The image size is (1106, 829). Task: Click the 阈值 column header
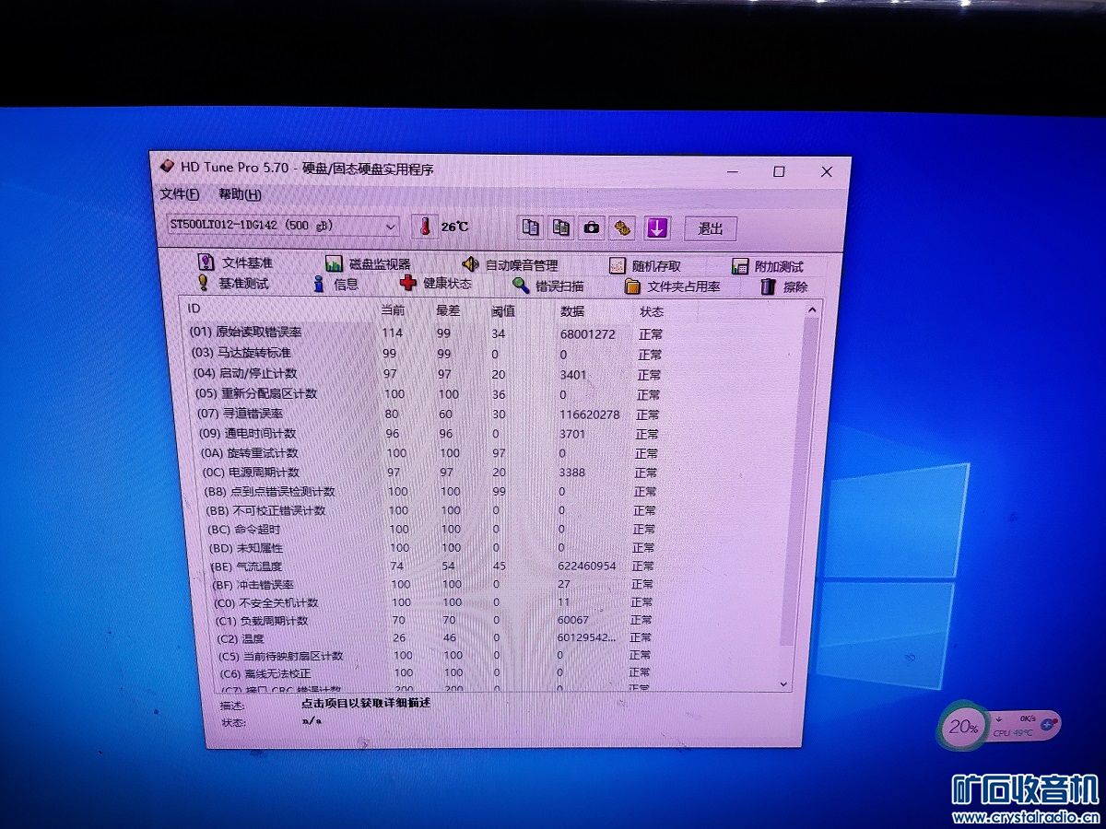pyautogui.click(x=503, y=311)
